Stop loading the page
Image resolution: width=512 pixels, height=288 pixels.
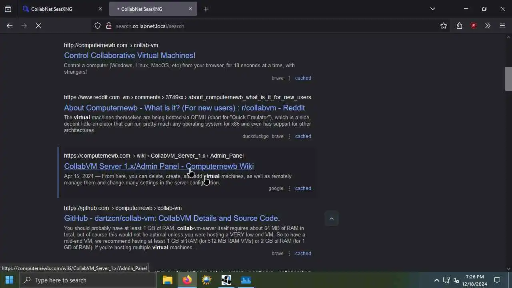38,26
